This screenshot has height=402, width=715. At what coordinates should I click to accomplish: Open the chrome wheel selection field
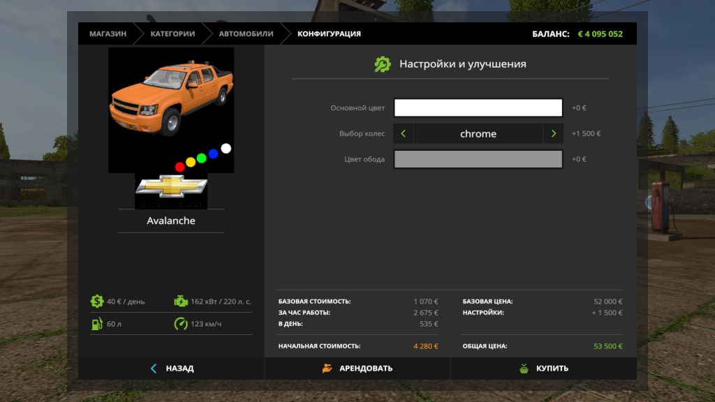[478, 133]
